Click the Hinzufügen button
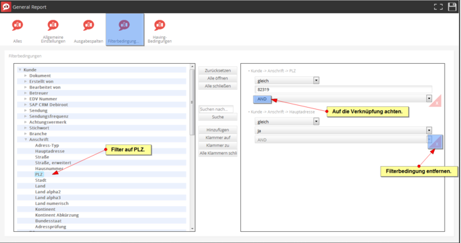 click(217, 130)
